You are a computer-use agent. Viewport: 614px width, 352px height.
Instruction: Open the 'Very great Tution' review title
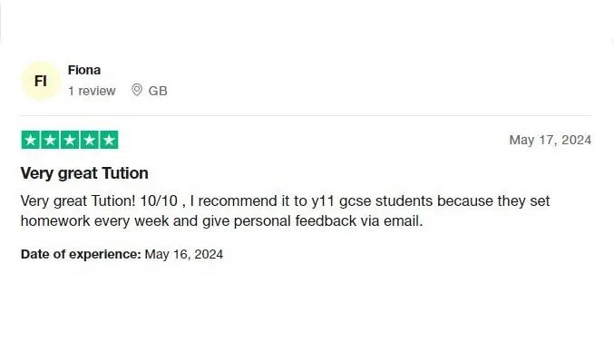click(84, 173)
